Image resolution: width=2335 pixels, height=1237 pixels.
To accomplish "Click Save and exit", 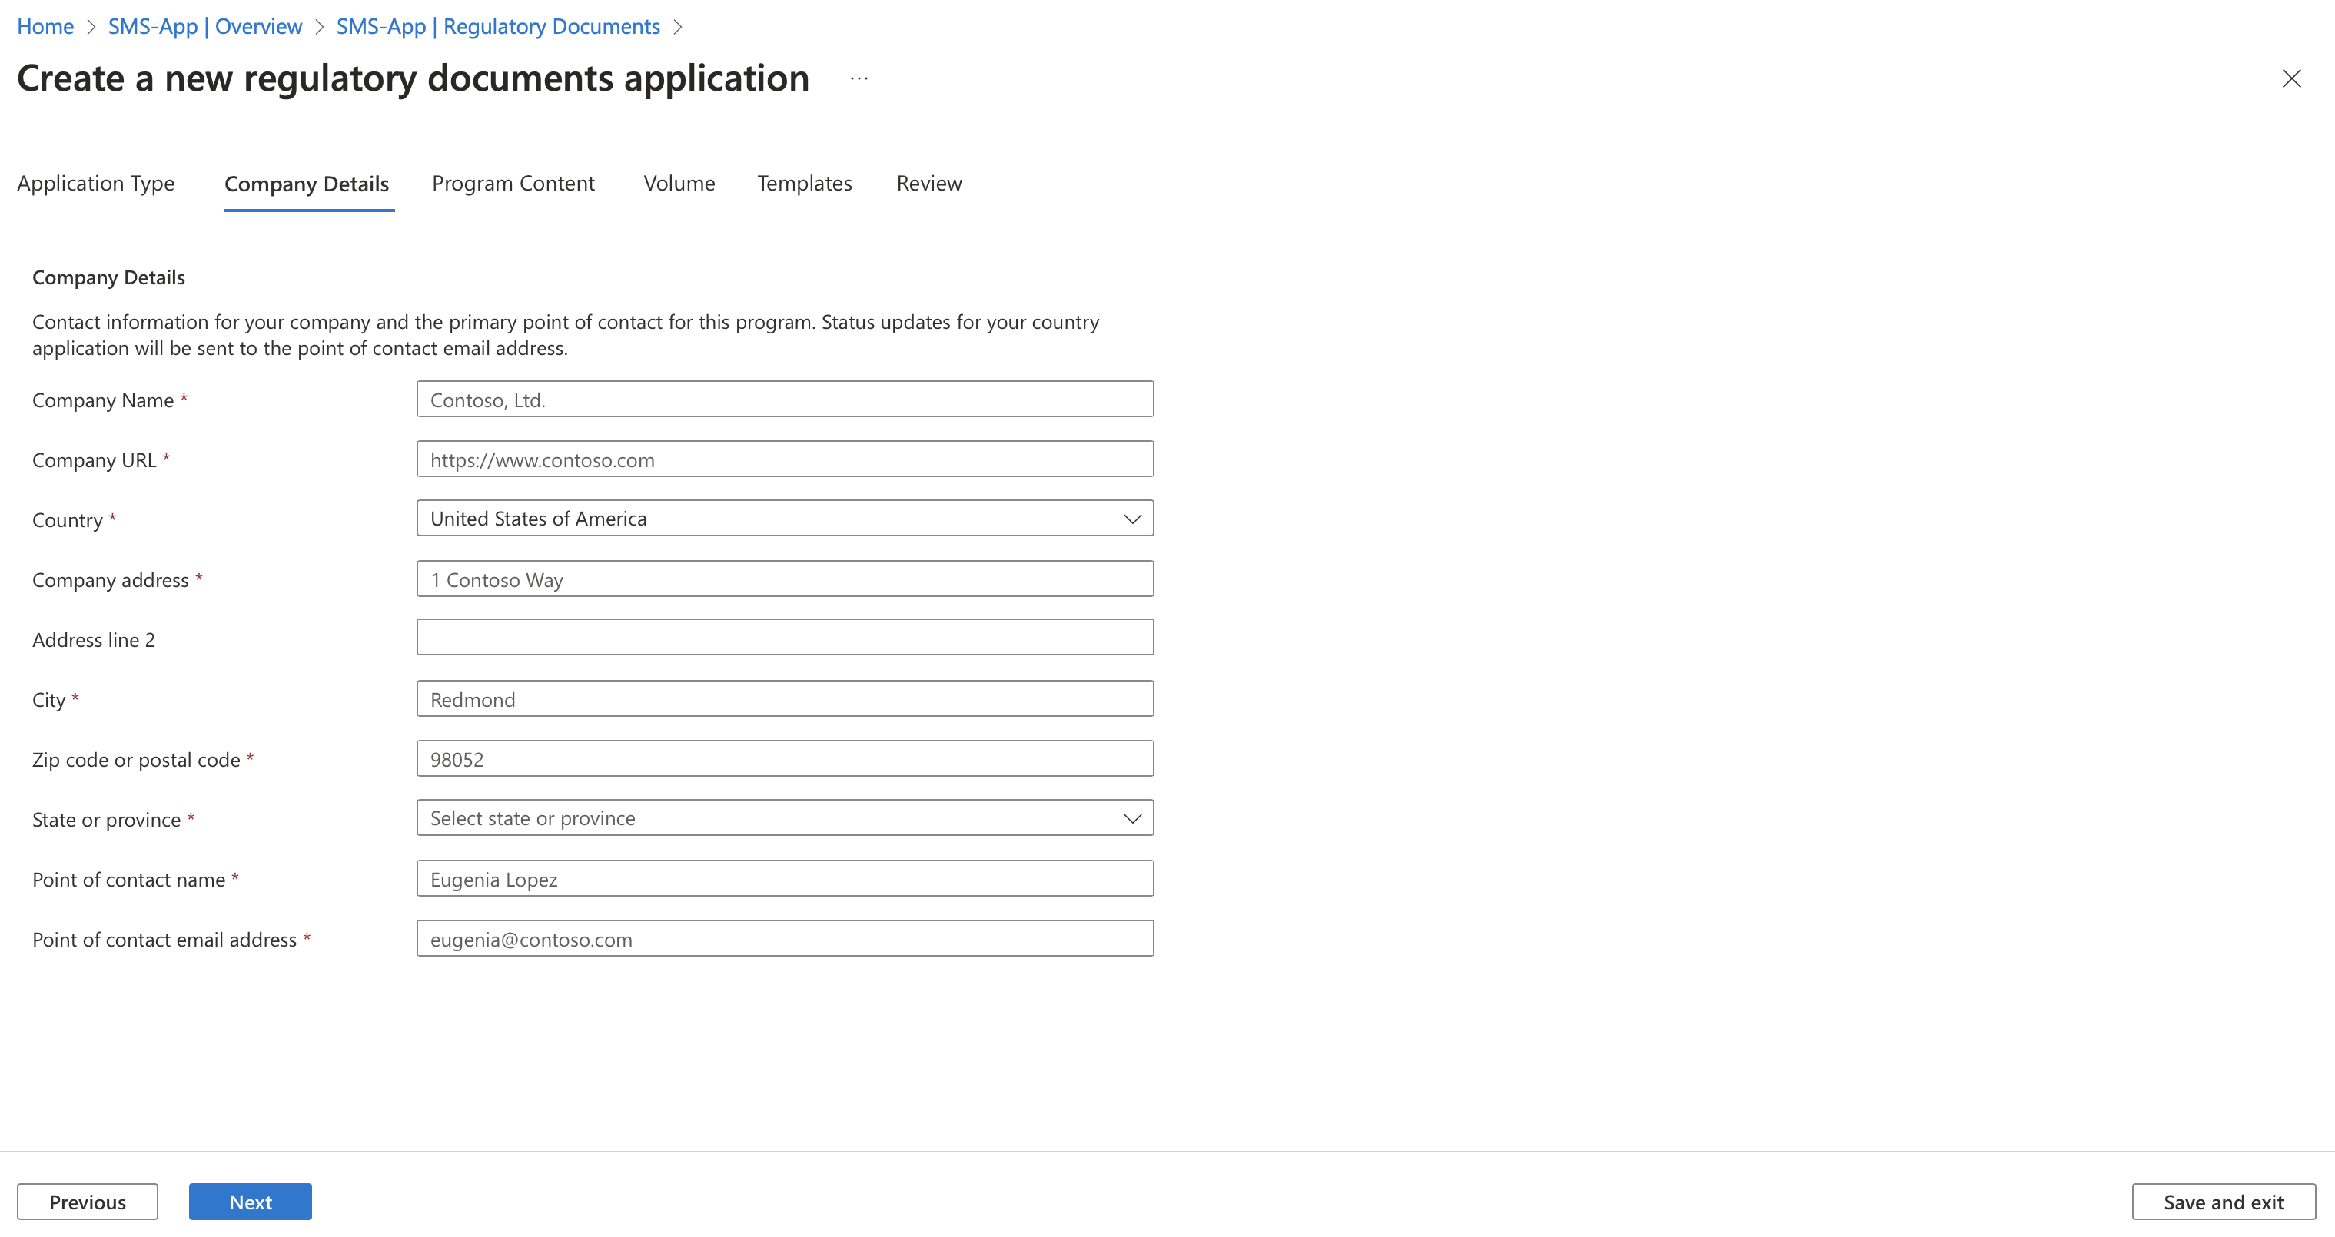I will [2223, 1202].
